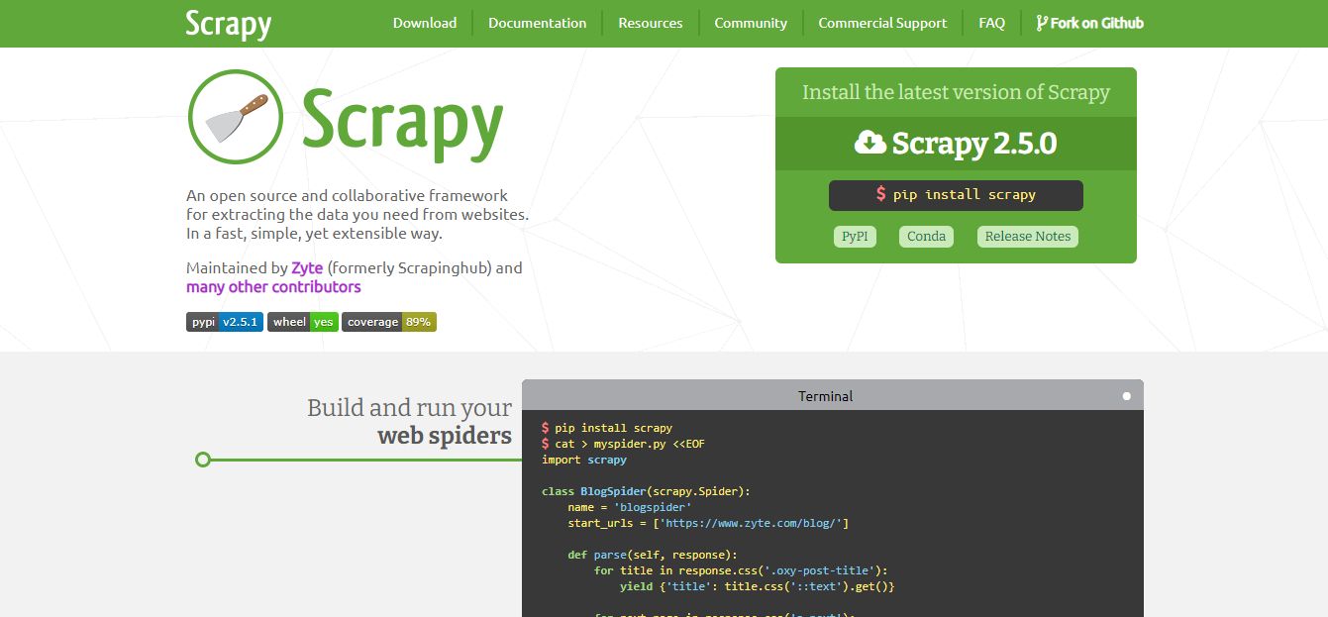Image resolution: width=1328 pixels, height=617 pixels.
Task: Click the first terminal line 'pip install scrapy'
Action: 607,428
